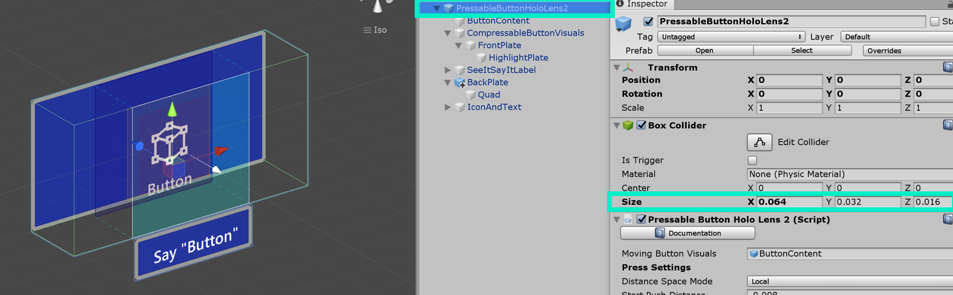Screen dimensions: 953x295
Task: Select SeeItSayItLabel in hierarchy
Action: click(501, 70)
